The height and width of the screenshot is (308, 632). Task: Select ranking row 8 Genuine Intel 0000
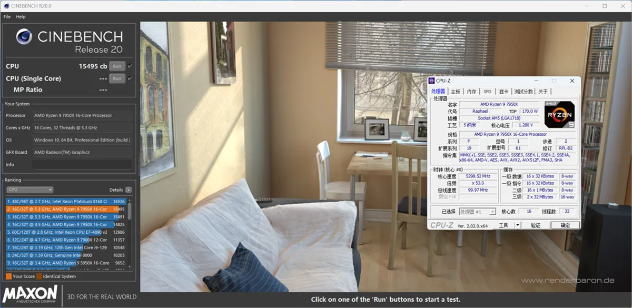click(66, 255)
